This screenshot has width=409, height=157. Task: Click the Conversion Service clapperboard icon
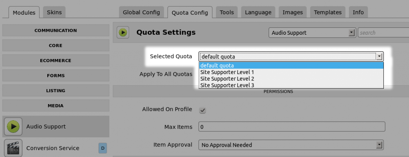13,148
